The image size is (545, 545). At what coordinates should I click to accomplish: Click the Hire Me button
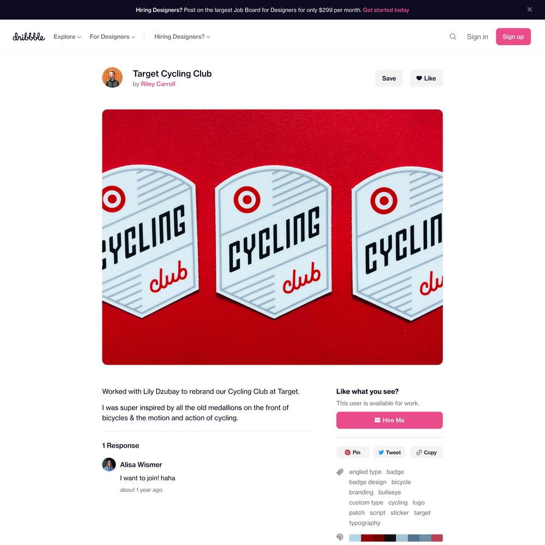[x=389, y=420]
